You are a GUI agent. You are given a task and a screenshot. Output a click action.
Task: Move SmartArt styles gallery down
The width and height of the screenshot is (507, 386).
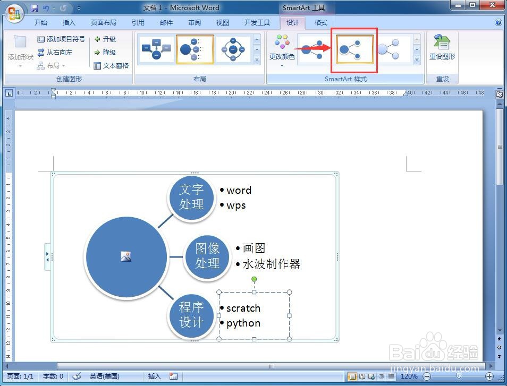tap(417, 50)
